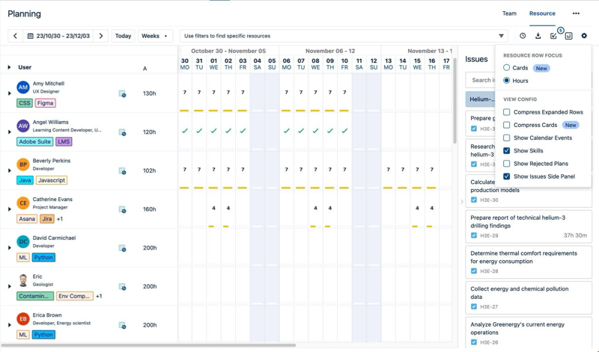Open the three-dot more options menu

point(576,13)
